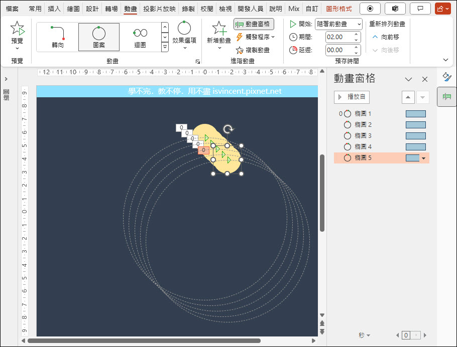Screen dimensions: 457x347
Task: Select 橢圓 1 animation entry
Action: [x=381, y=114]
